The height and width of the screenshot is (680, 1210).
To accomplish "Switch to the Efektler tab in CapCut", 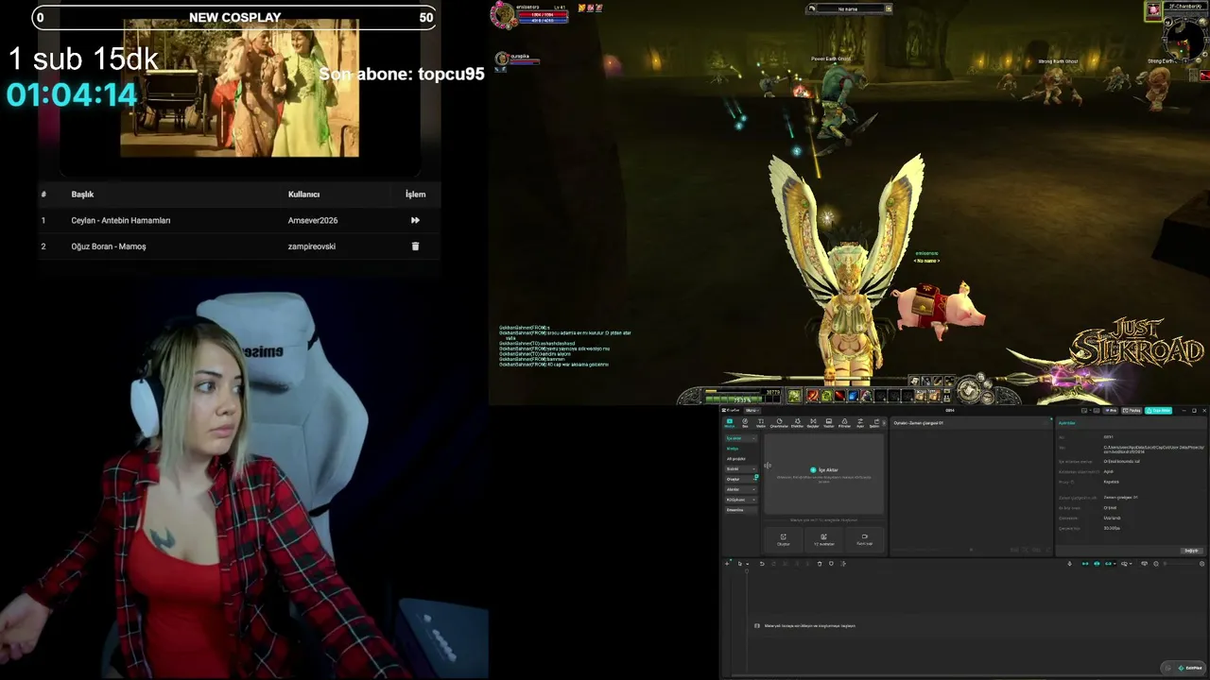I will click(797, 423).
